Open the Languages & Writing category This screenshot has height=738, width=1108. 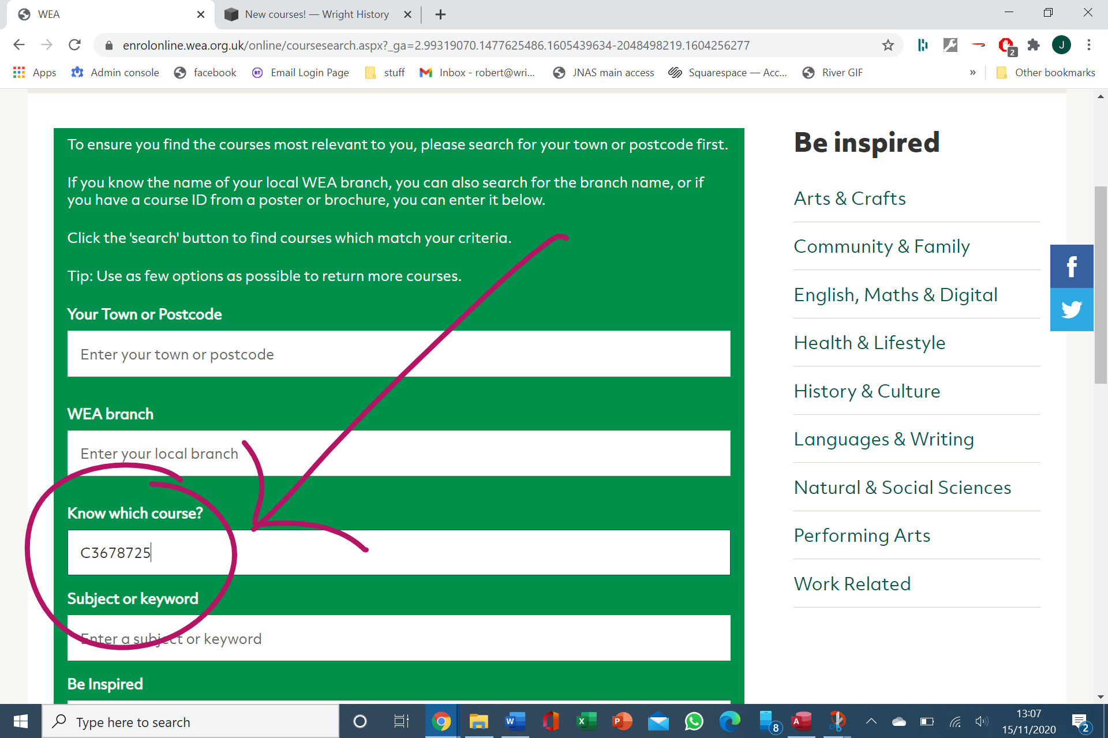click(x=884, y=439)
